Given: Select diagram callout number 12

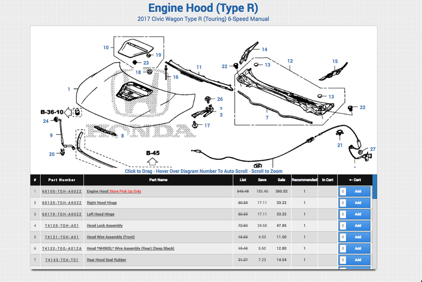Looking at the screenshot, I should [290, 61].
